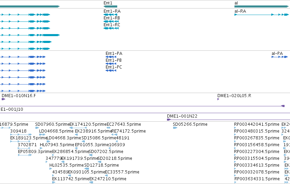Screen dimensions: 290x184
Task: Click the EK093105.5prime EST label
Action: (87, 172)
